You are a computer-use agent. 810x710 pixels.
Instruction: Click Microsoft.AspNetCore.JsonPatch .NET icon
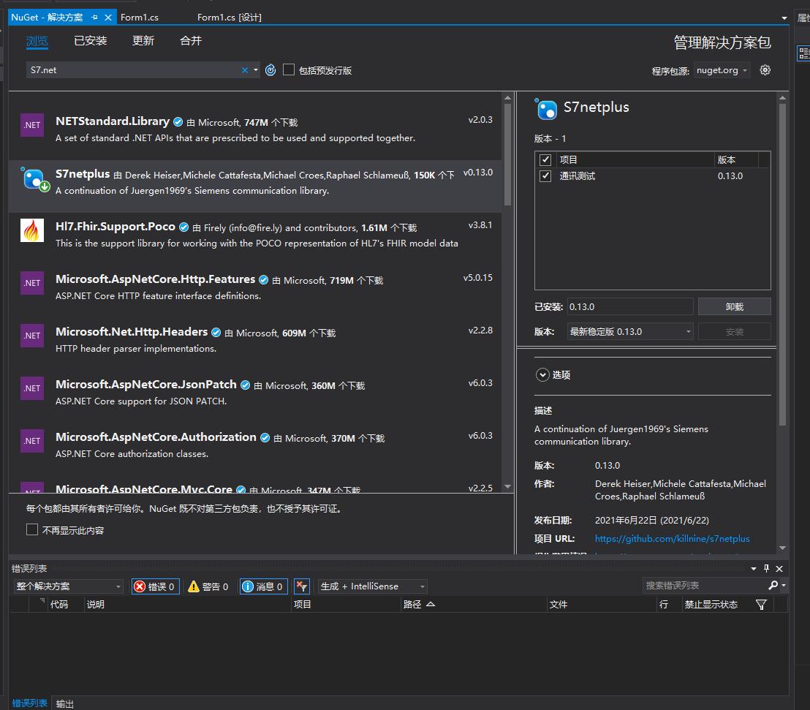click(x=32, y=388)
